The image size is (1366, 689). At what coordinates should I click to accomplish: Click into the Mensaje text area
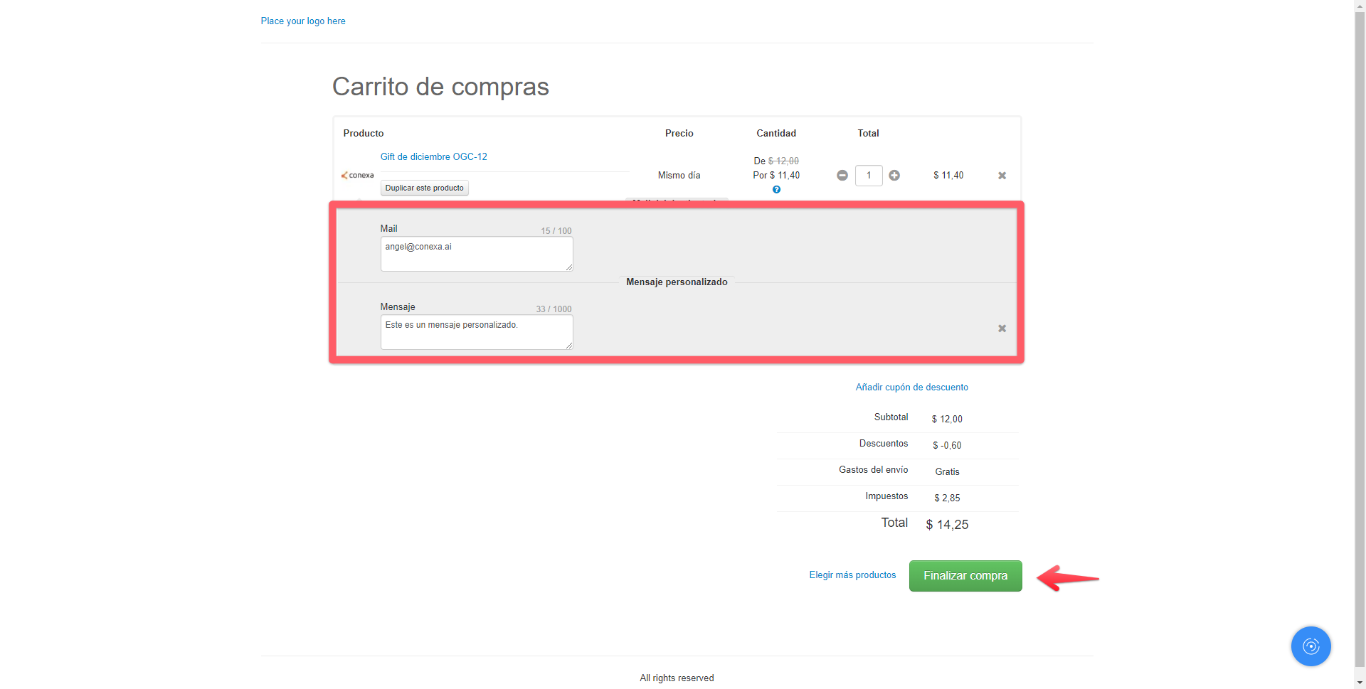476,332
